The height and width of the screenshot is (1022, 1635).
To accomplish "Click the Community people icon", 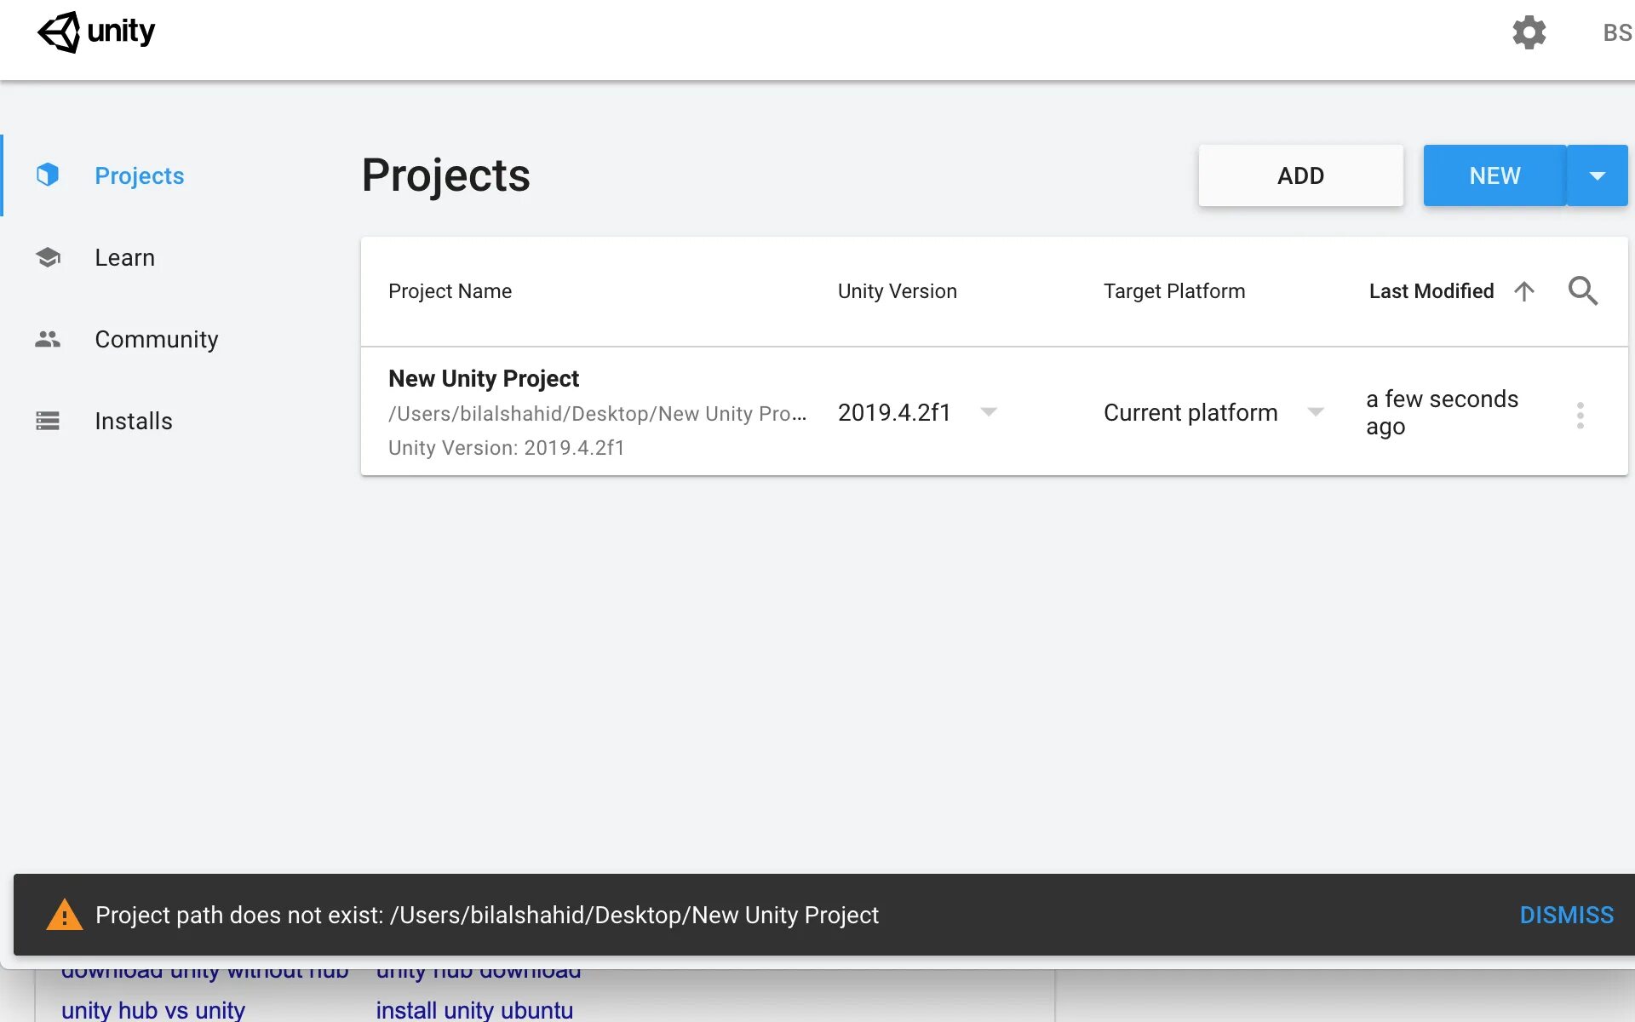I will pos(48,339).
